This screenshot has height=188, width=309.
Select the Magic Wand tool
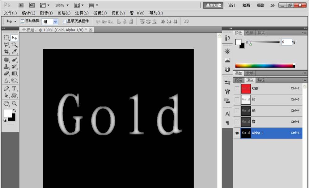click(14, 45)
